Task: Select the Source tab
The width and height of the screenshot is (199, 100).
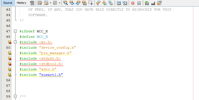Action: click(x=8, y=3)
